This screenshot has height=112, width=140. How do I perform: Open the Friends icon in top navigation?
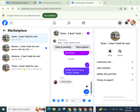pyautogui.click(x=69, y=23)
